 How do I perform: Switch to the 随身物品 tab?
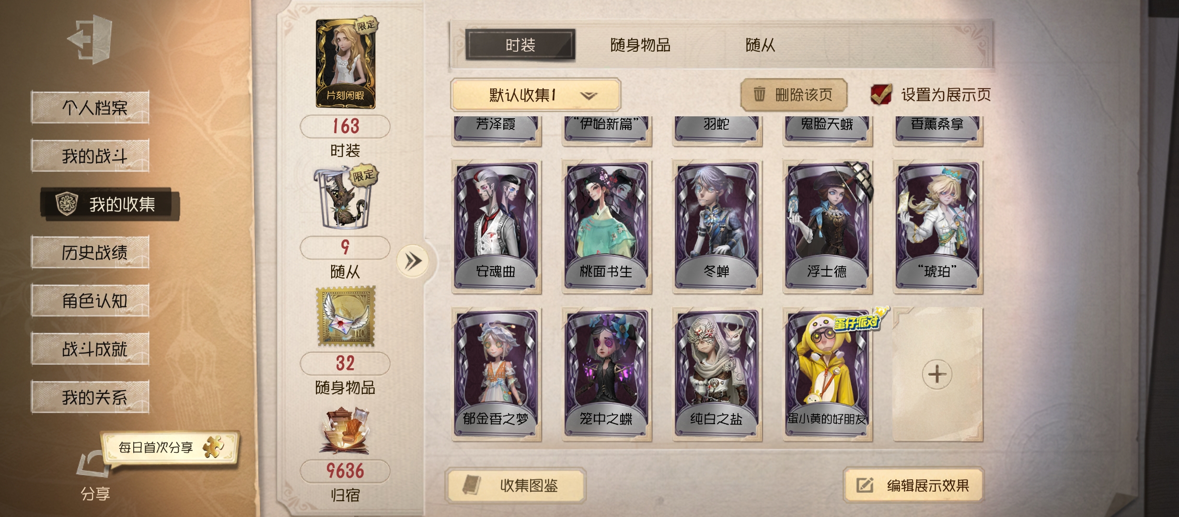(x=640, y=45)
